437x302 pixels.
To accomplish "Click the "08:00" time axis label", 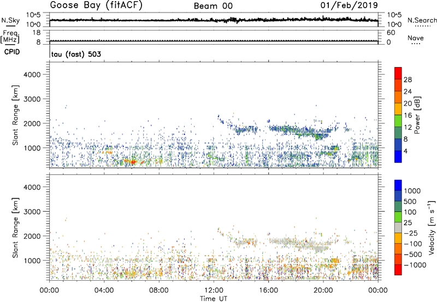I will 159,290.
